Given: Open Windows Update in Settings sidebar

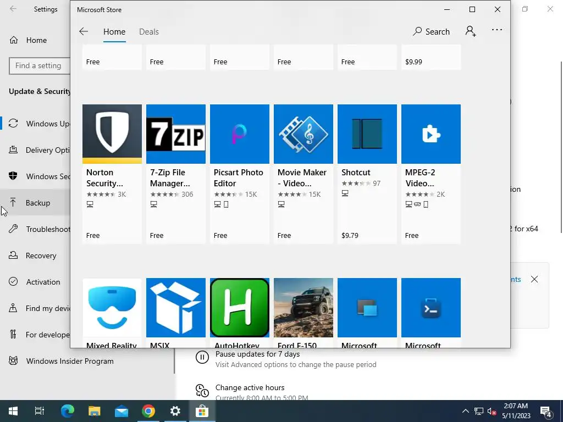Looking at the screenshot, I should click(35, 124).
